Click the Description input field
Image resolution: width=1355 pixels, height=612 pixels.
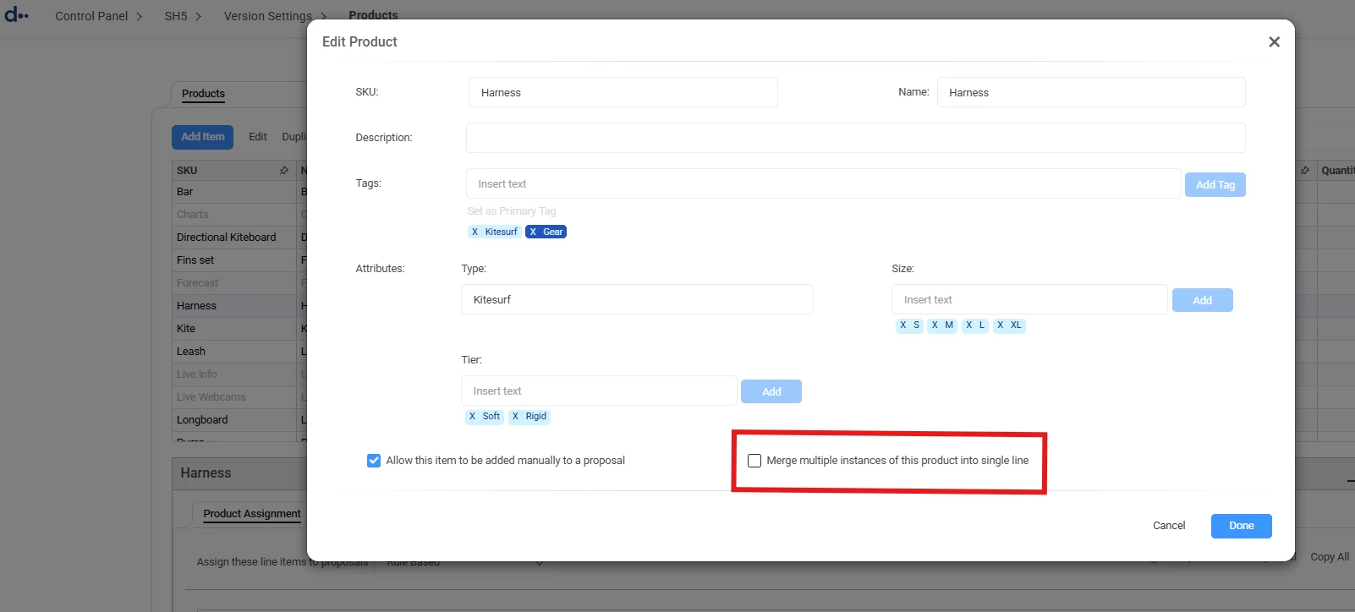(x=855, y=138)
